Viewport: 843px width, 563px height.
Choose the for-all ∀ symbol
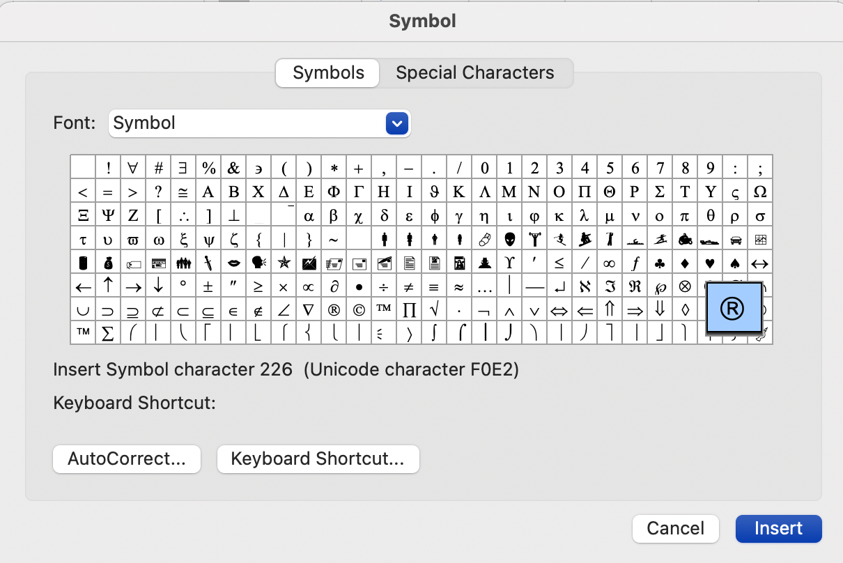pos(133,168)
